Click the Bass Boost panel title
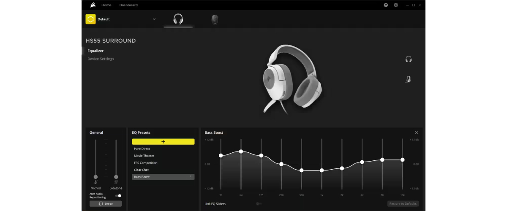This screenshot has width=507, height=211. pos(213,133)
